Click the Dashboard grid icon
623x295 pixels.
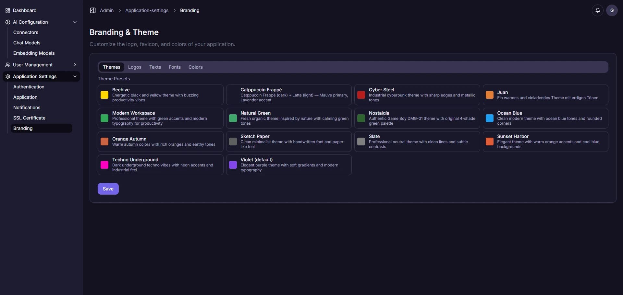7,10
